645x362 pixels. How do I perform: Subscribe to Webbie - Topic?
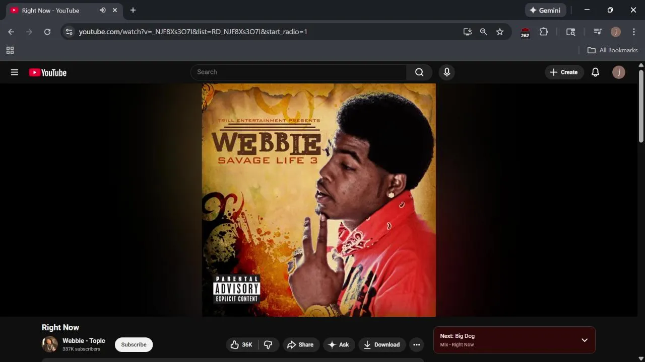[x=134, y=344]
